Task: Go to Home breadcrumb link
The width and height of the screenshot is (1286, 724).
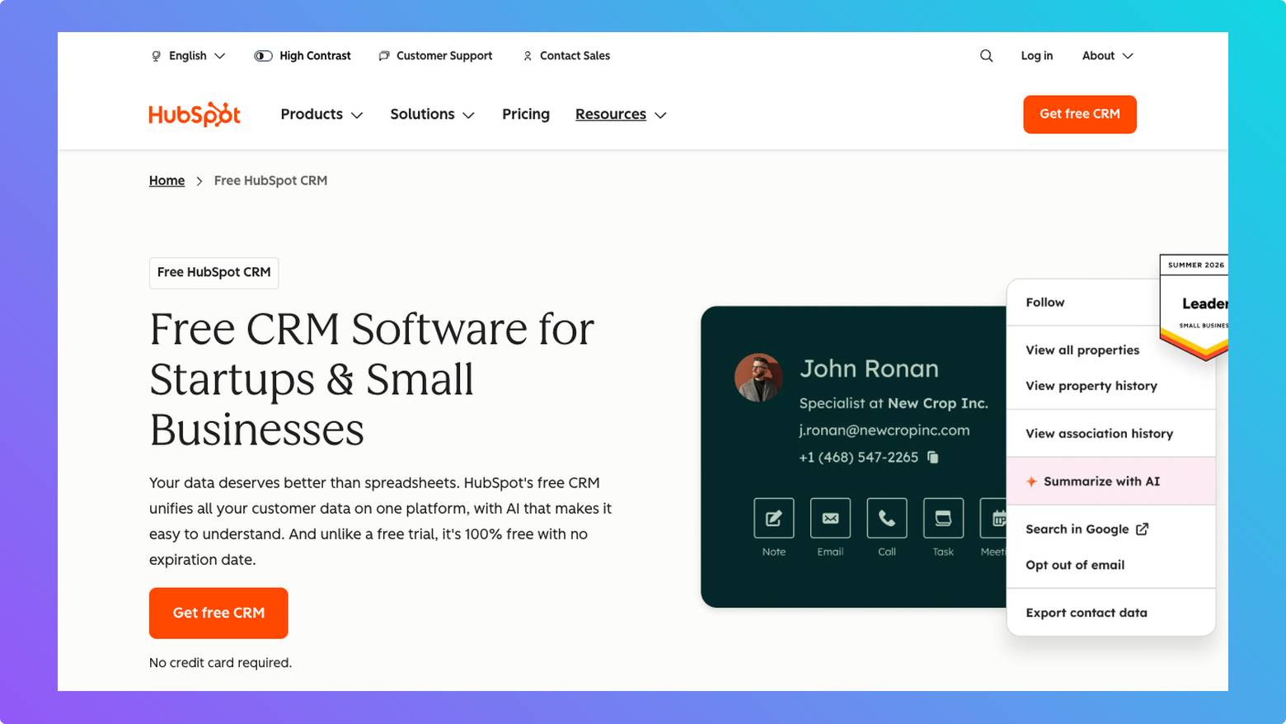Action: pyautogui.click(x=167, y=181)
